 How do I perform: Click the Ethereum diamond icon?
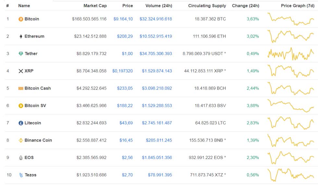click(x=21, y=36)
